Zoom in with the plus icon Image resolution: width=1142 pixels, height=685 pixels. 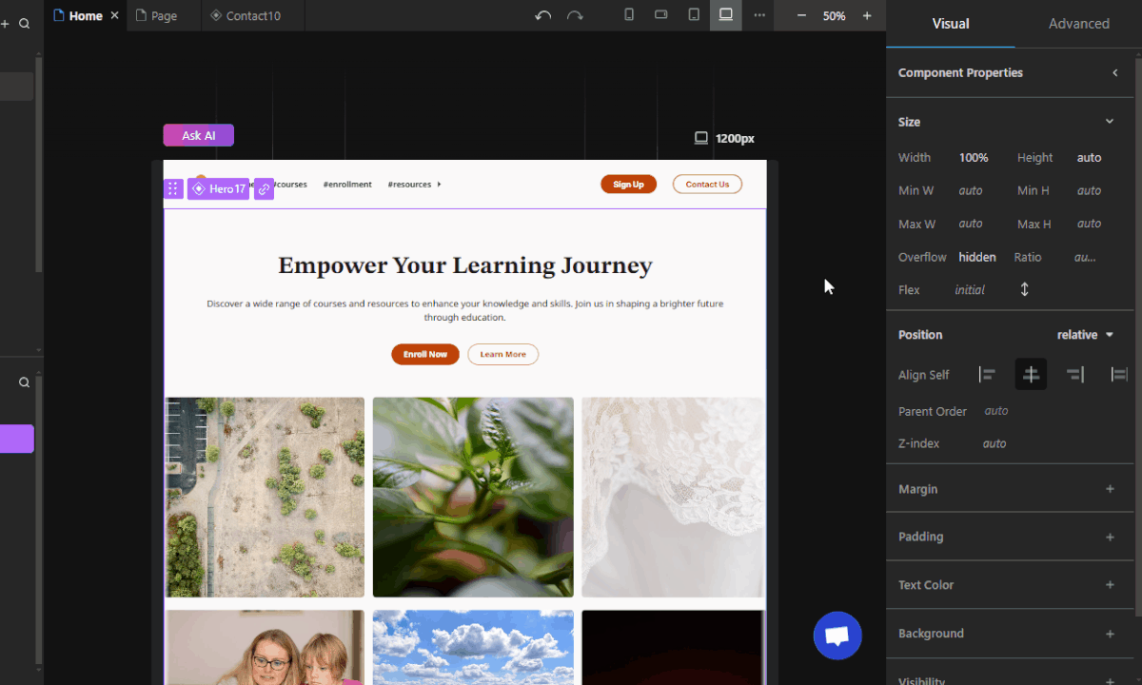[x=867, y=16]
